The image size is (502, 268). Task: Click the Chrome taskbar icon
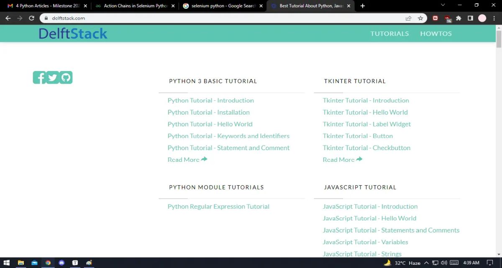48,263
